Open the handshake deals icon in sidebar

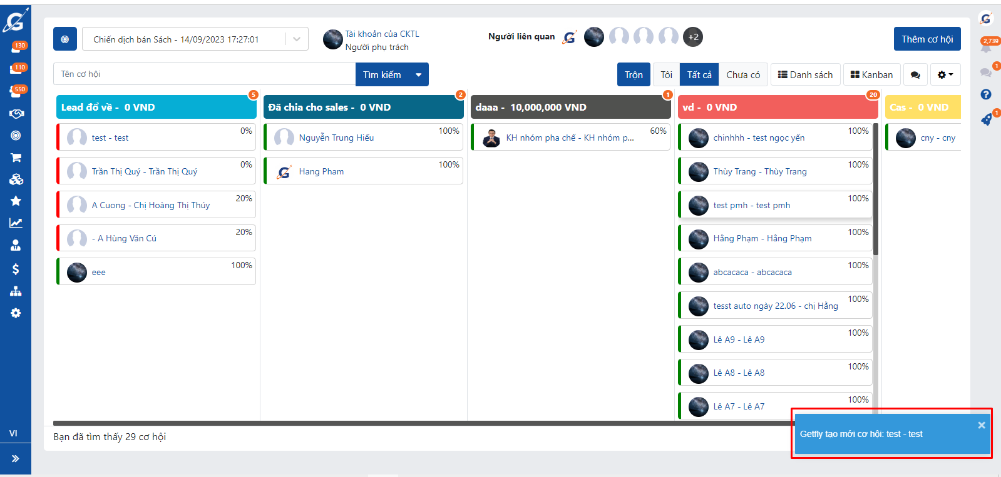(16, 114)
